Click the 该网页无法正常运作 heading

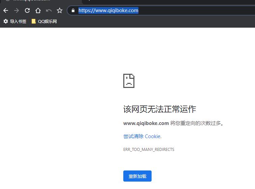tap(160, 109)
